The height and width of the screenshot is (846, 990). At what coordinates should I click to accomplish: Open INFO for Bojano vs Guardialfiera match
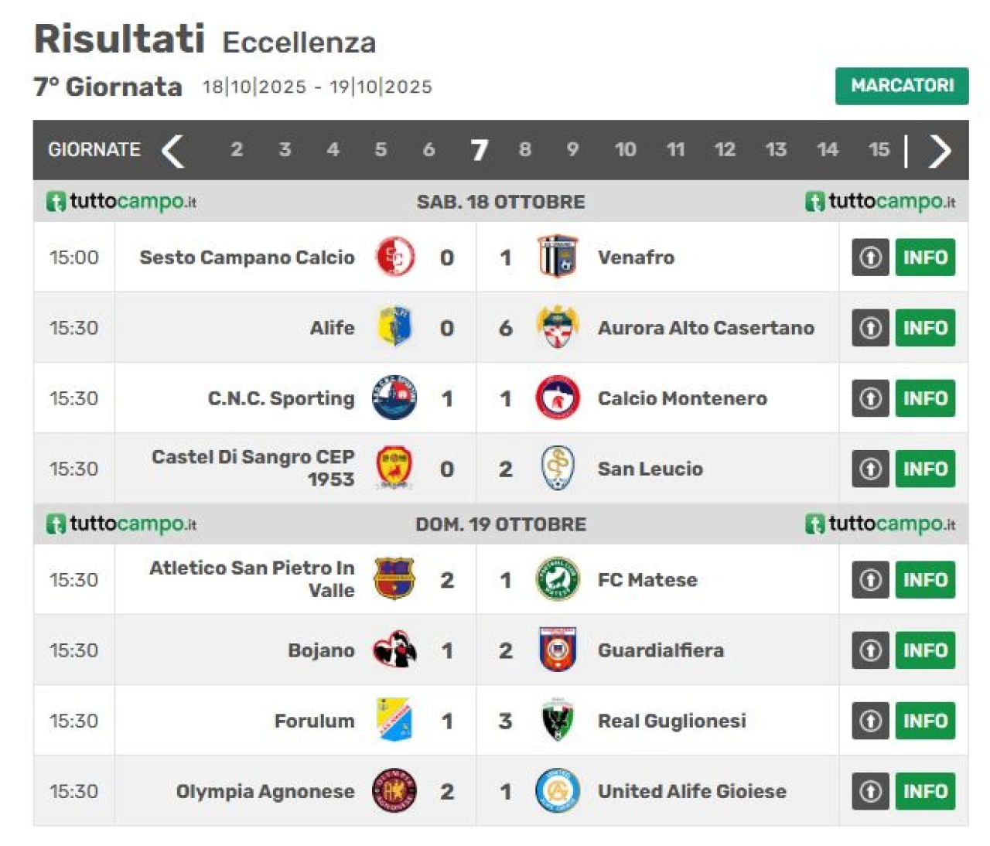[x=925, y=650]
